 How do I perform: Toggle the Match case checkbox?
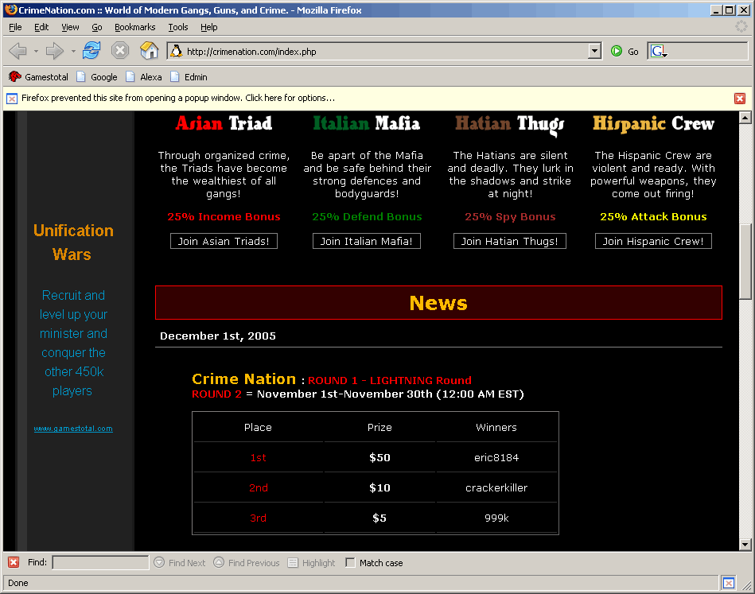350,563
